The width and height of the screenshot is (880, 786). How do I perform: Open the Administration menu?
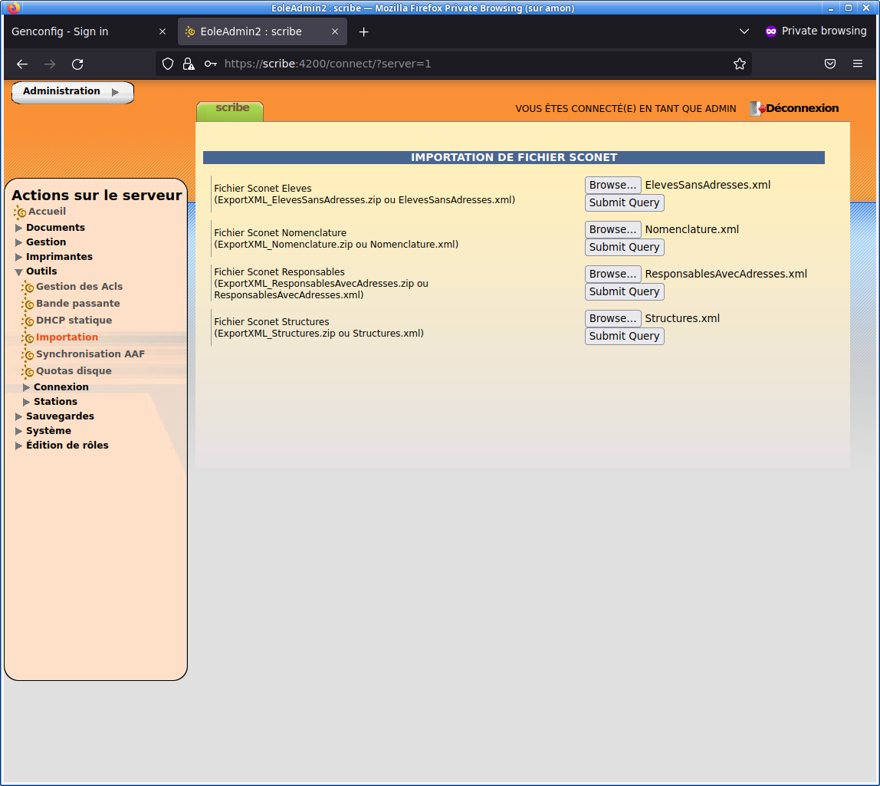click(72, 92)
